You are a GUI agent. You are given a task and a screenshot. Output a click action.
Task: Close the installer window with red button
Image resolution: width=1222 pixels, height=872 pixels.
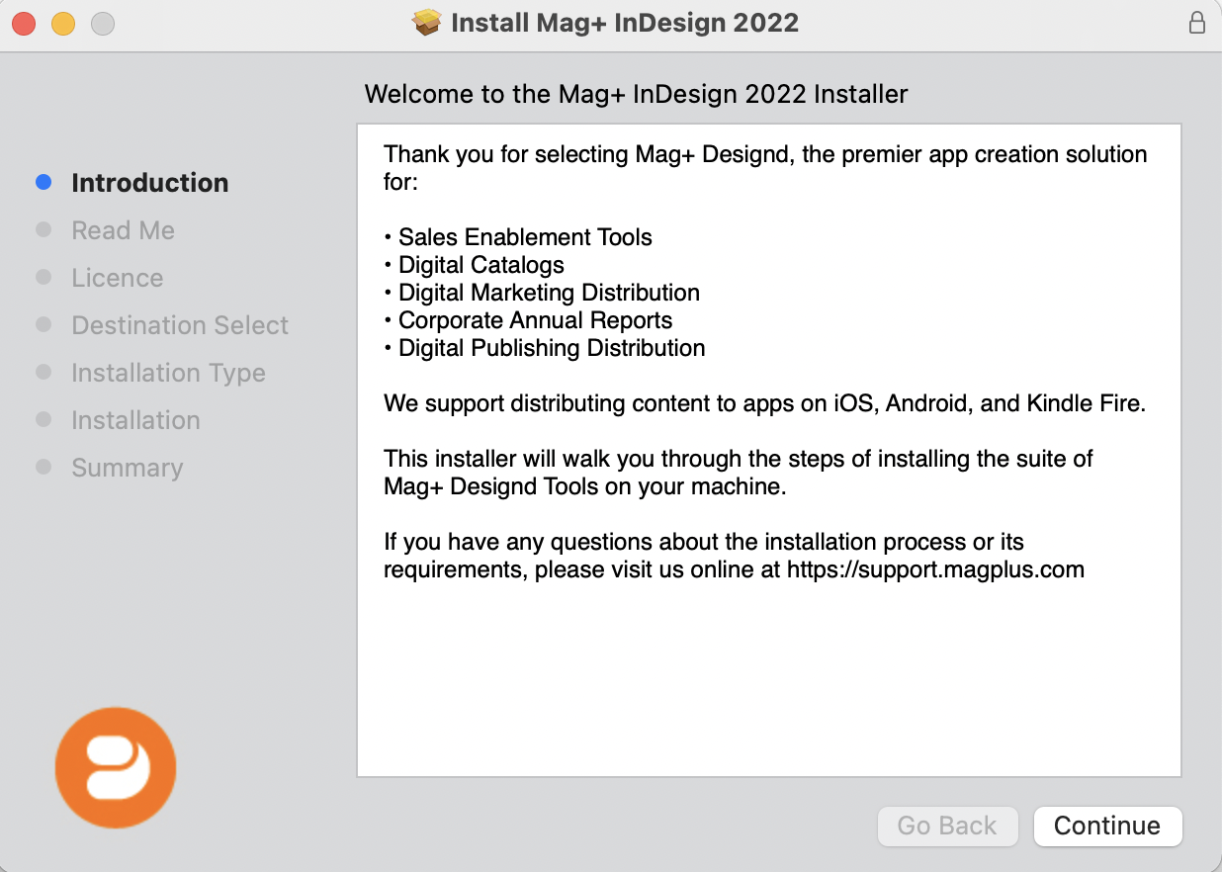tap(24, 24)
